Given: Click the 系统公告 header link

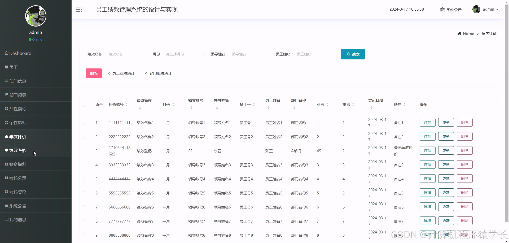Looking at the screenshot, I should tap(451, 10).
